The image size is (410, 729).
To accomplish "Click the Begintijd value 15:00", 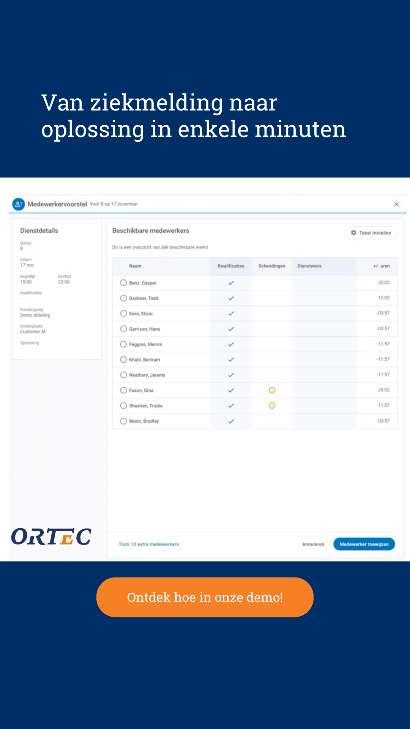I will pos(26,282).
